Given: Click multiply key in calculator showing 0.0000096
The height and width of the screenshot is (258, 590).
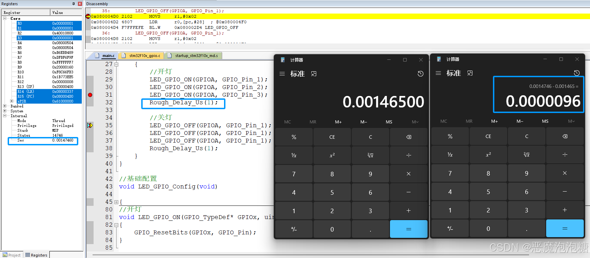Looking at the screenshot, I should pos(565,173).
